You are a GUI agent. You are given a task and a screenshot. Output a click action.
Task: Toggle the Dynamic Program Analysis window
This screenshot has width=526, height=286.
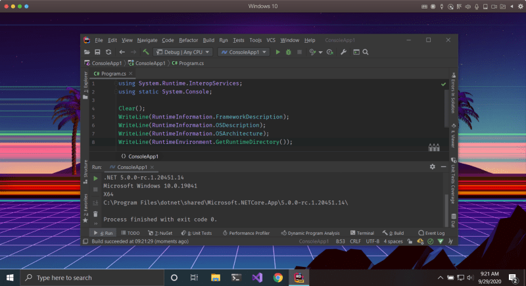point(310,233)
